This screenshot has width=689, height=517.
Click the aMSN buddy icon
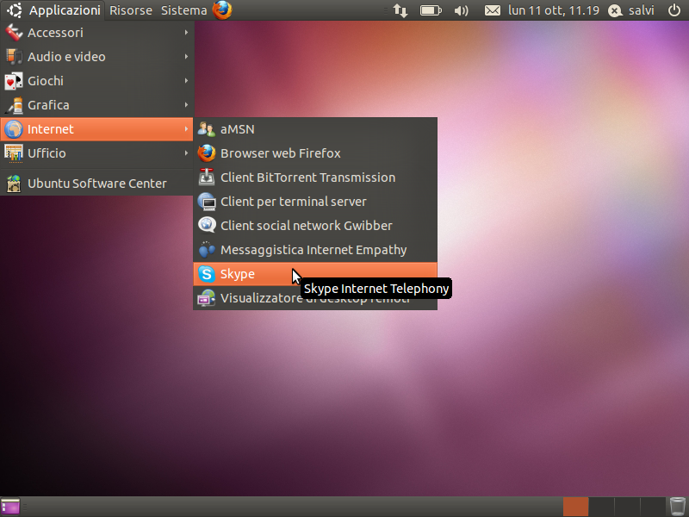click(x=206, y=129)
